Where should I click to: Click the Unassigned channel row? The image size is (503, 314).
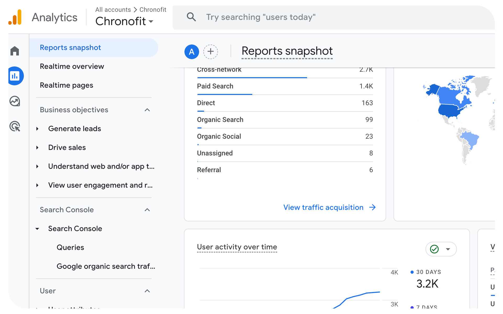[285, 153]
